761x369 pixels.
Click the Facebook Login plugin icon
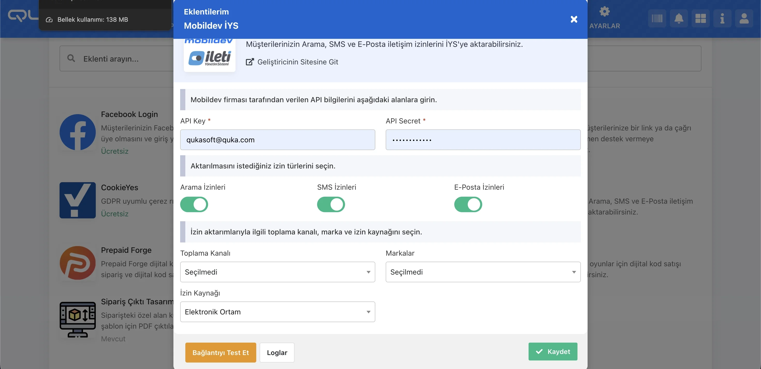pos(77,132)
